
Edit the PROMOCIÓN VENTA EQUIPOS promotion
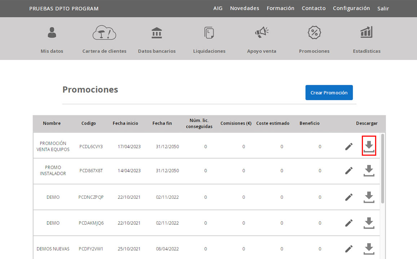[348, 146]
